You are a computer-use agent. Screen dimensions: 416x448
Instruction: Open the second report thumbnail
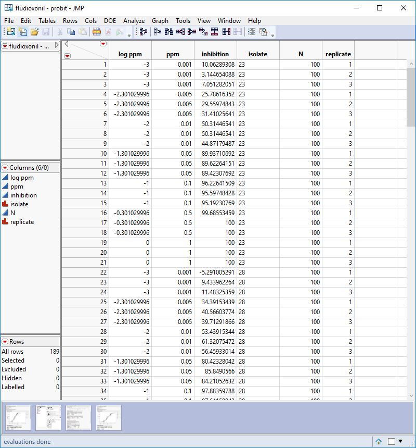pos(48,417)
